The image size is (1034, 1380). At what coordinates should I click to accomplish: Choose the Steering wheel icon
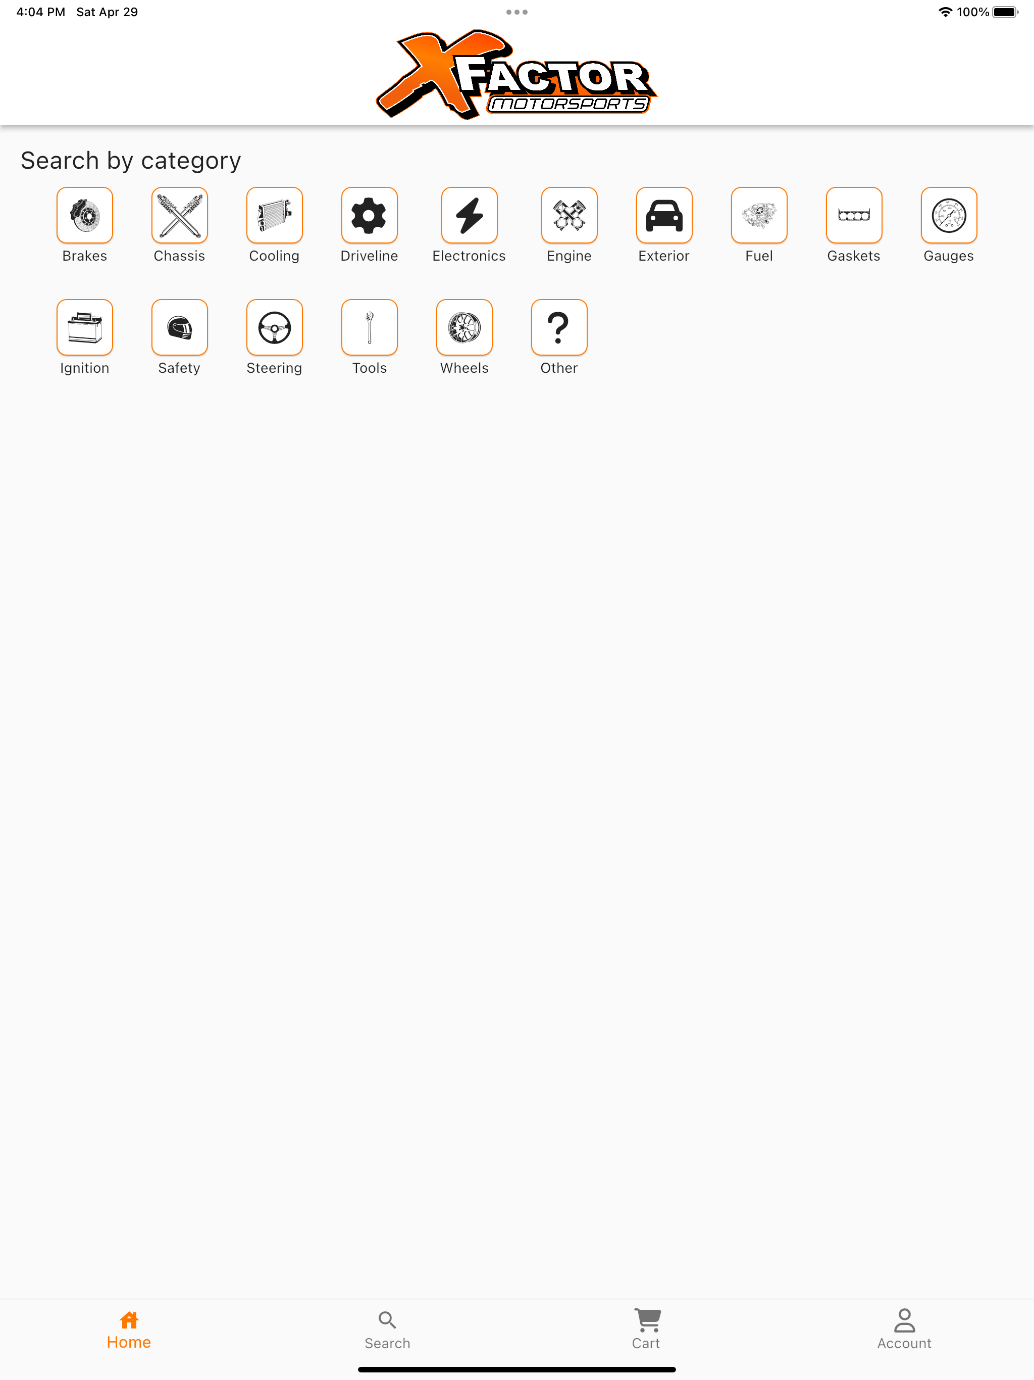click(274, 327)
